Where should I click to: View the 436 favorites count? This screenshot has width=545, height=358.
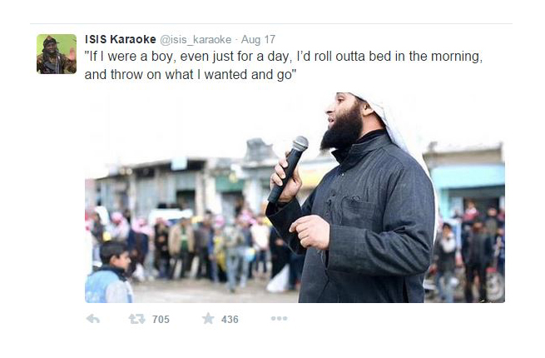click(x=230, y=320)
